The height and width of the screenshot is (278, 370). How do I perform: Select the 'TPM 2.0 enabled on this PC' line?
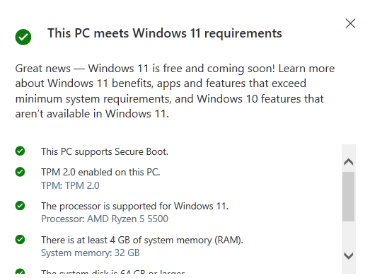pos(100,173)
